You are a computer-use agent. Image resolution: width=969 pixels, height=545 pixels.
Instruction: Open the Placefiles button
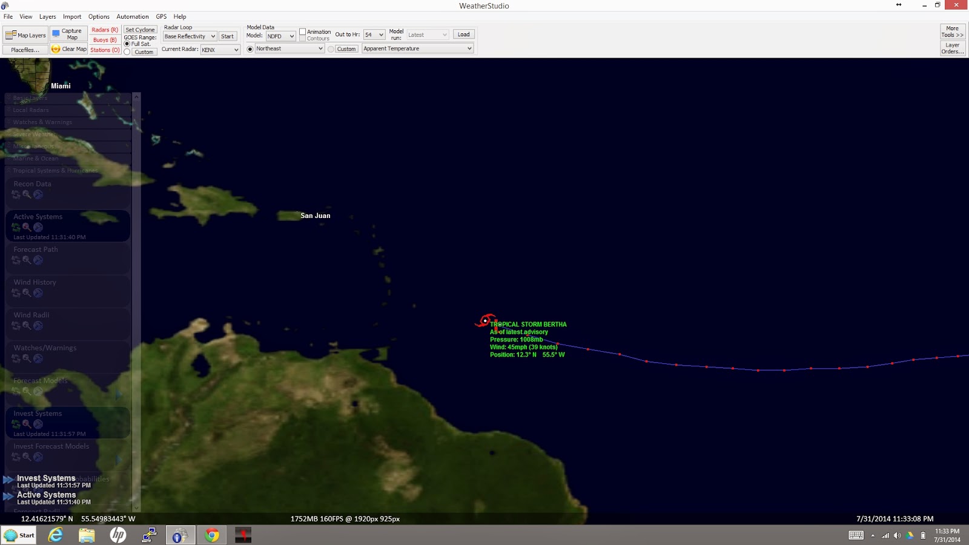coord(25,50)
